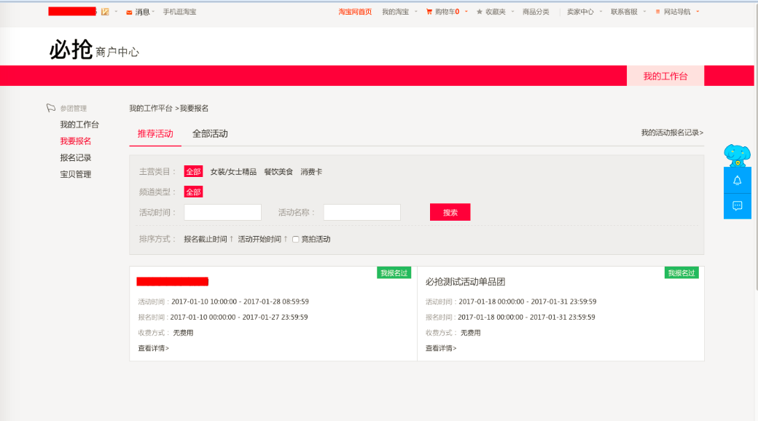Click the 购物车 shopping cart icon

429,12
